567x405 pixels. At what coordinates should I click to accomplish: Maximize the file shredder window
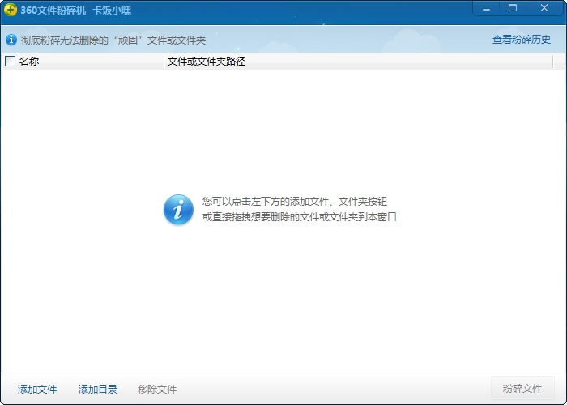click(x=513, y=8)
